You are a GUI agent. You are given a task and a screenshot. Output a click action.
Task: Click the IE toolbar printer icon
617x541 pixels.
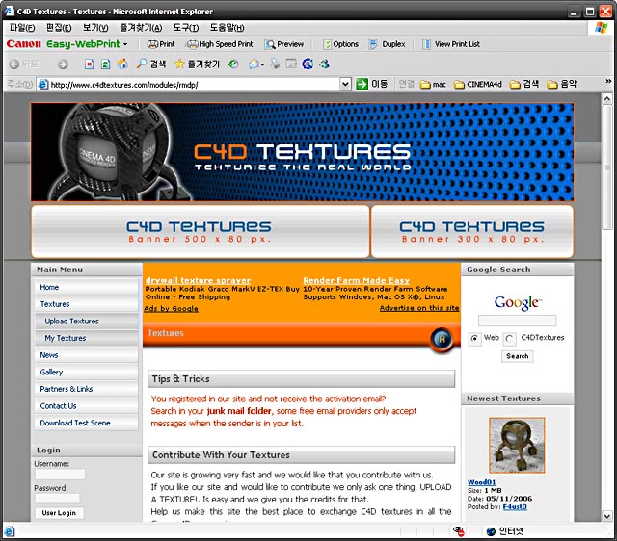275,64
